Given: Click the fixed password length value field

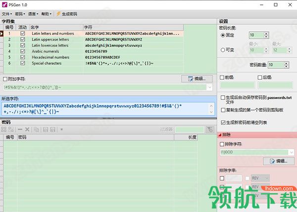Looking at the screenshot, I should 256,35.
